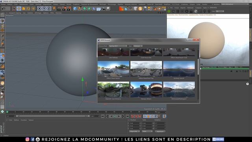The width and height of the screenshot is (252, 142).
Task: Click the green playhead at frame 0
Action: click(x=7, y=112)
